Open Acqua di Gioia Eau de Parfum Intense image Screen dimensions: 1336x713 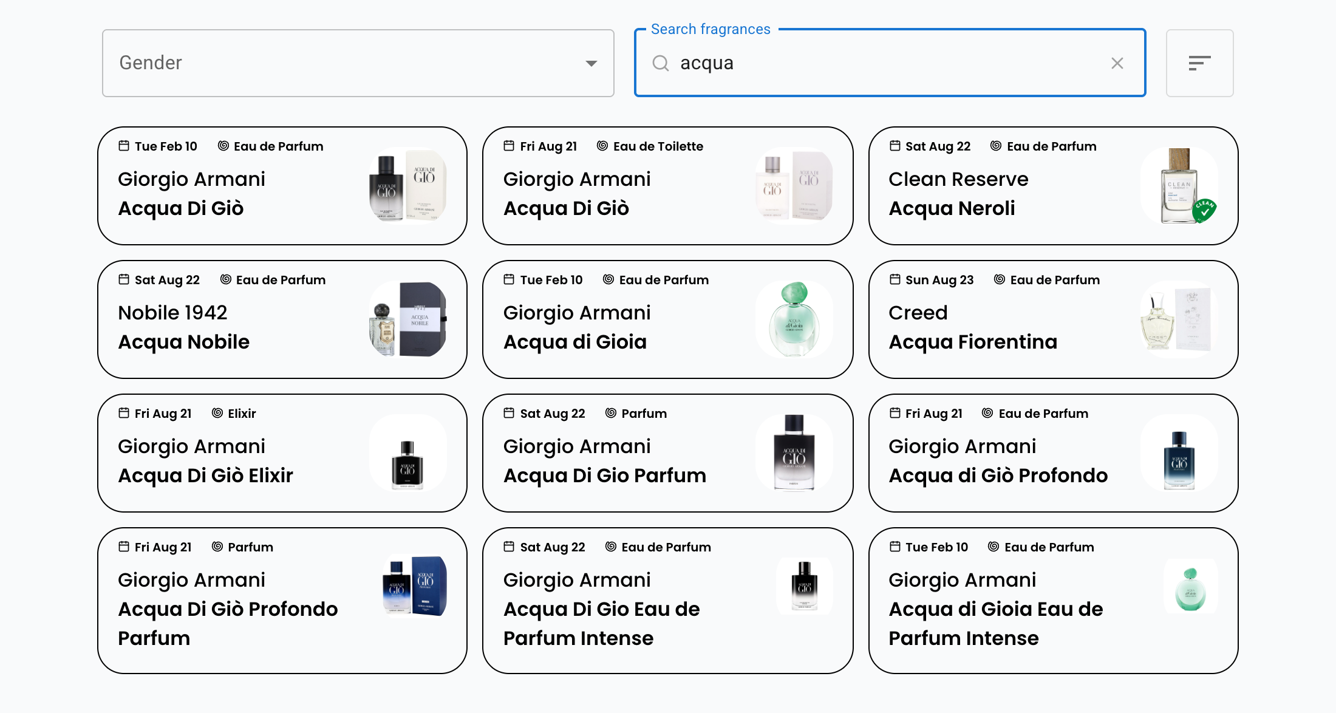tap(1190, 586)
